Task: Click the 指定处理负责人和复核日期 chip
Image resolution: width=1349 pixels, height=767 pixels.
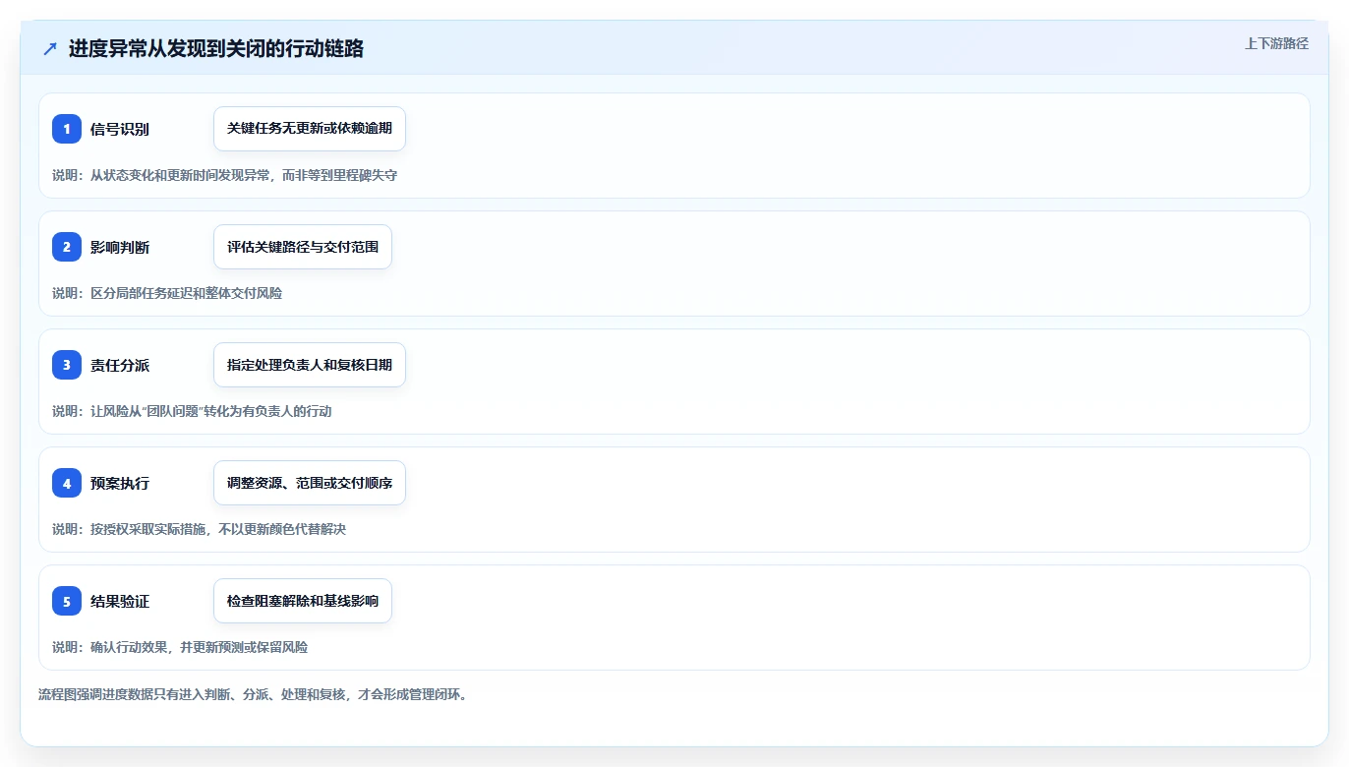Action: (x=310, y=365)
